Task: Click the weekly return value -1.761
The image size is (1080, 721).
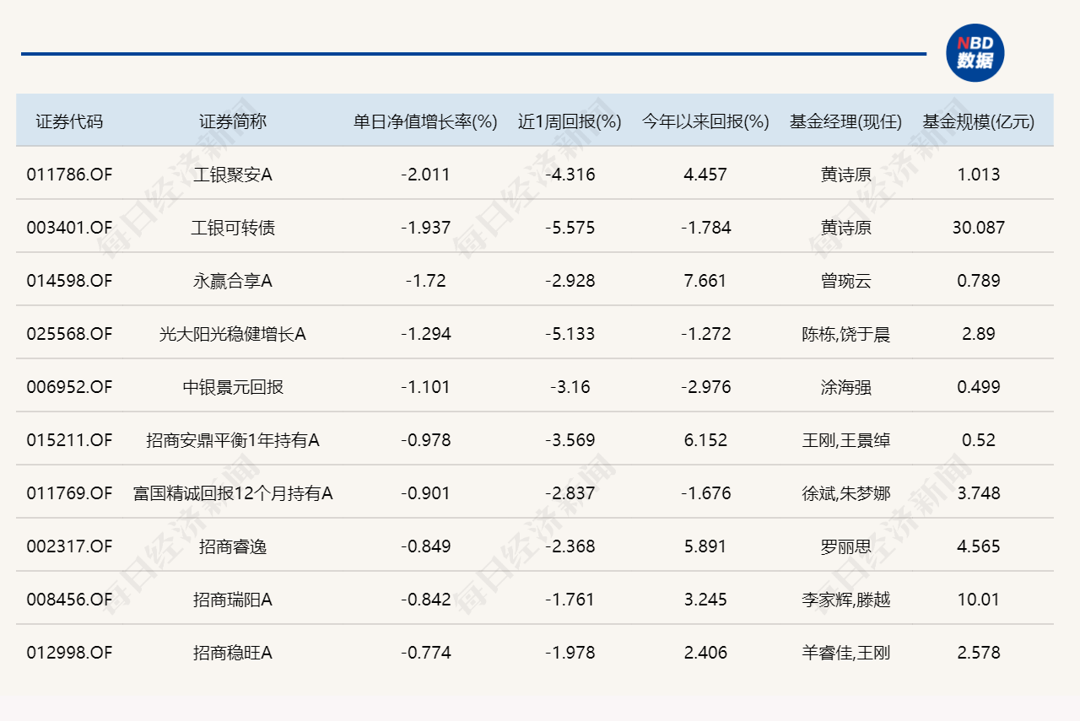Action: click(x=570, y=600)
